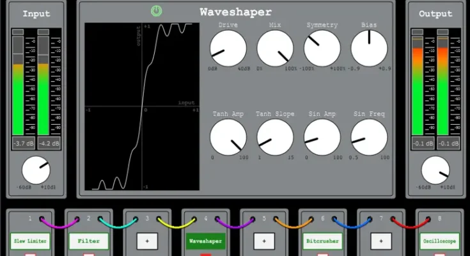Click the Sin Freq knob
Screen dimensions: 470x256
click(369, 136)
